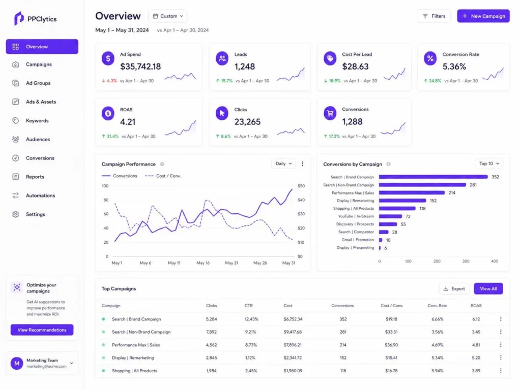The image size is (521, 390).
Task: Click the PPClytics logo icon
Action: point(19,18)
